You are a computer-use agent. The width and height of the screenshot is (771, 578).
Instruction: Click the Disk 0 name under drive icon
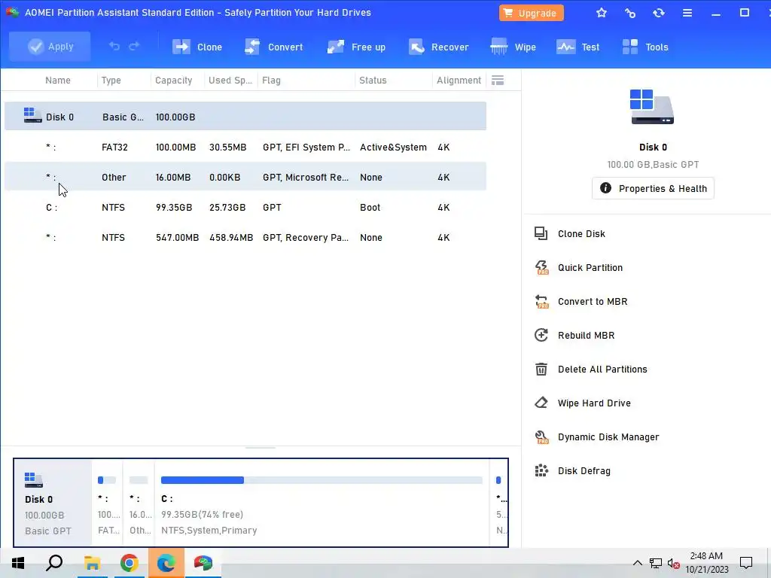coord(653,147)
